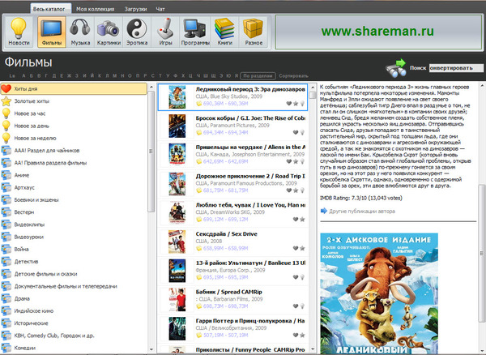
Task: Click the По разделам button
Action: [x=258, y=75]
